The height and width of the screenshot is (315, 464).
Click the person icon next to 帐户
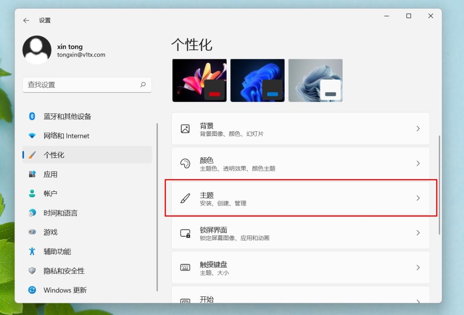[x=32, y=194]
